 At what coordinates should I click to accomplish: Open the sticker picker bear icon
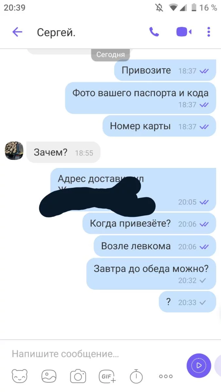pyautogui.click(x=20, y=376)
